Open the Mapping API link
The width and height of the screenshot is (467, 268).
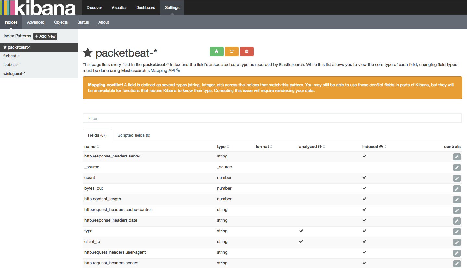(x=165, y=70)
